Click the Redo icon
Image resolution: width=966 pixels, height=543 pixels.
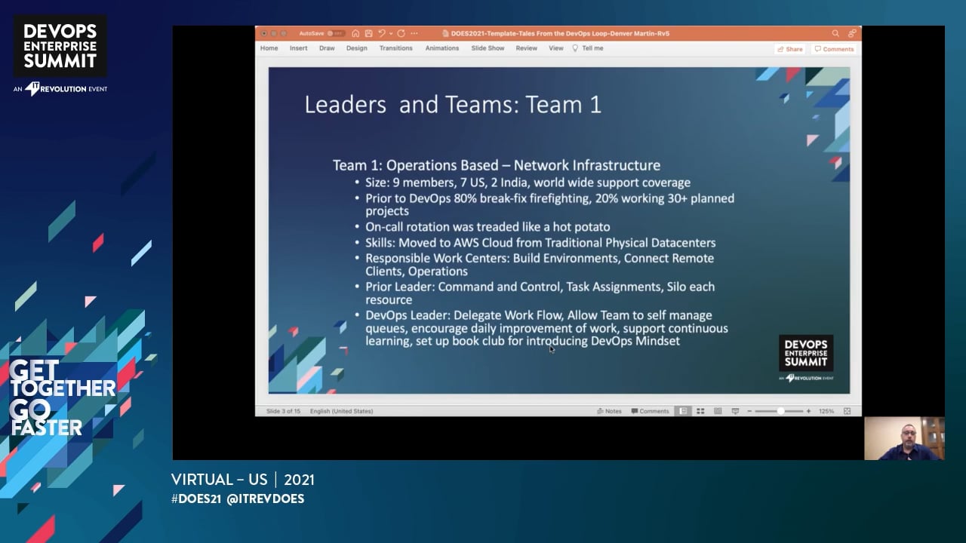pyautogui.click(x=401, y=33)
